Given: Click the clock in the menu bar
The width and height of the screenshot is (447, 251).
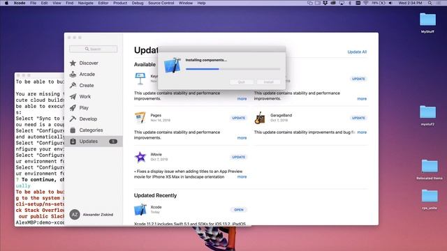Looking at the screenshot, I should 410,3.
